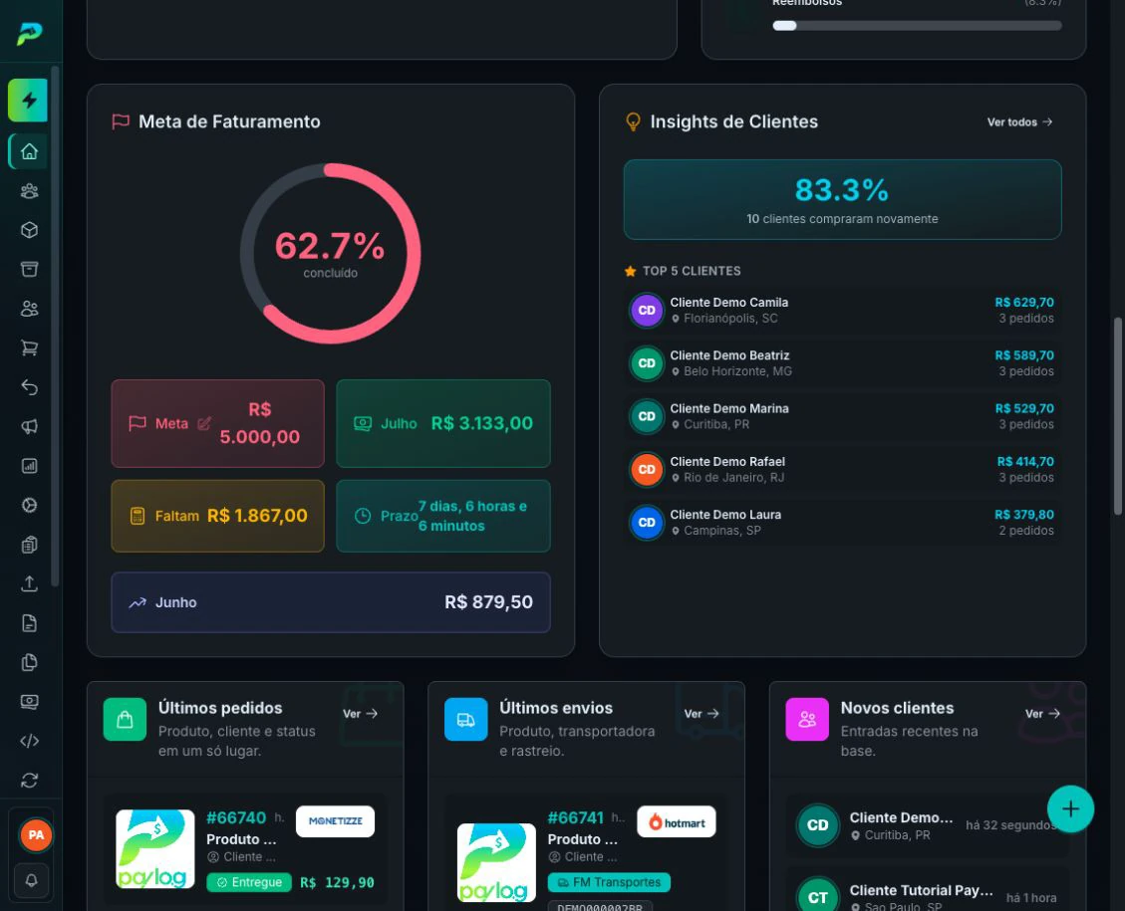The height and width of the screenshot is (911, 1125).
Task: Open shipment #66741 in Últimos envios
Action: 577,817
